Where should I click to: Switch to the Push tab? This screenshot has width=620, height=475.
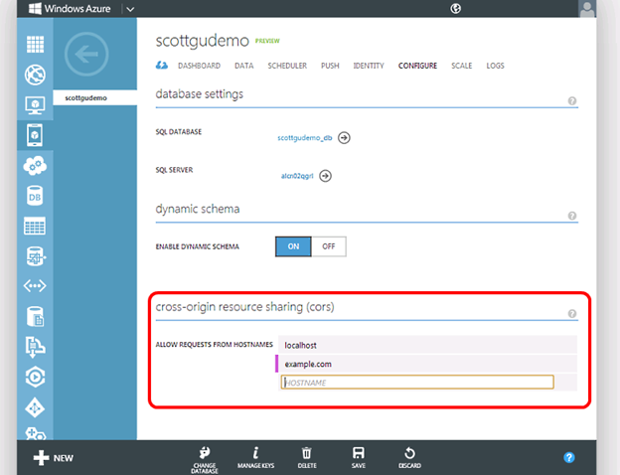tap(330, 66)
